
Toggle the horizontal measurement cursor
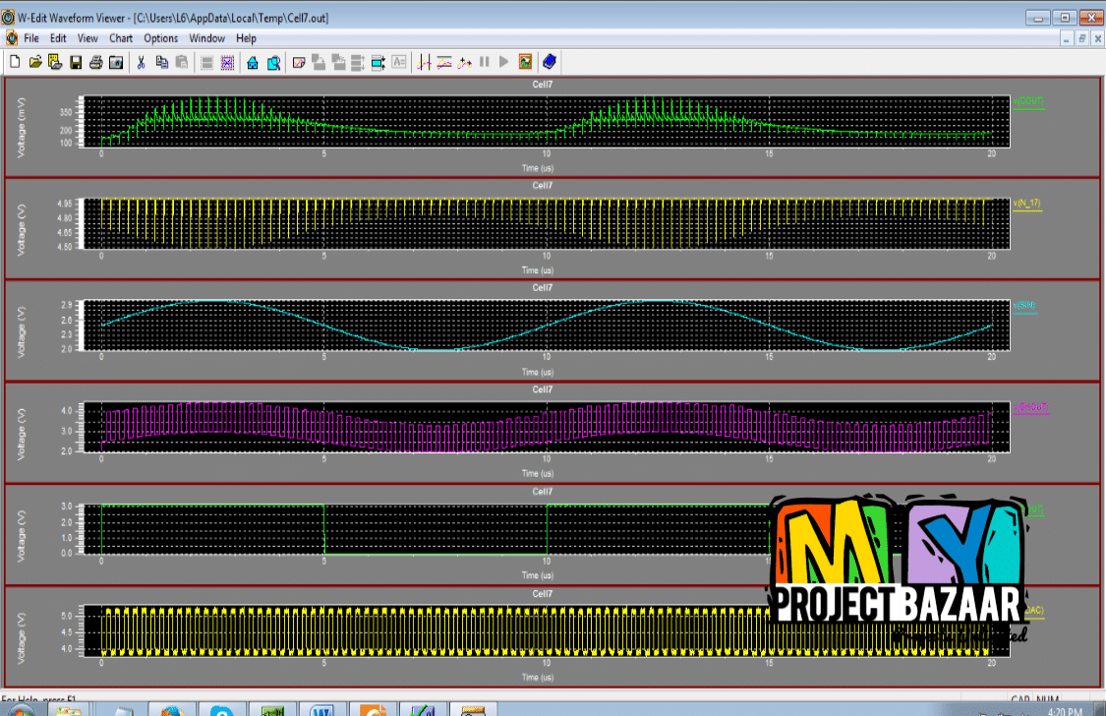coord(444,62)
